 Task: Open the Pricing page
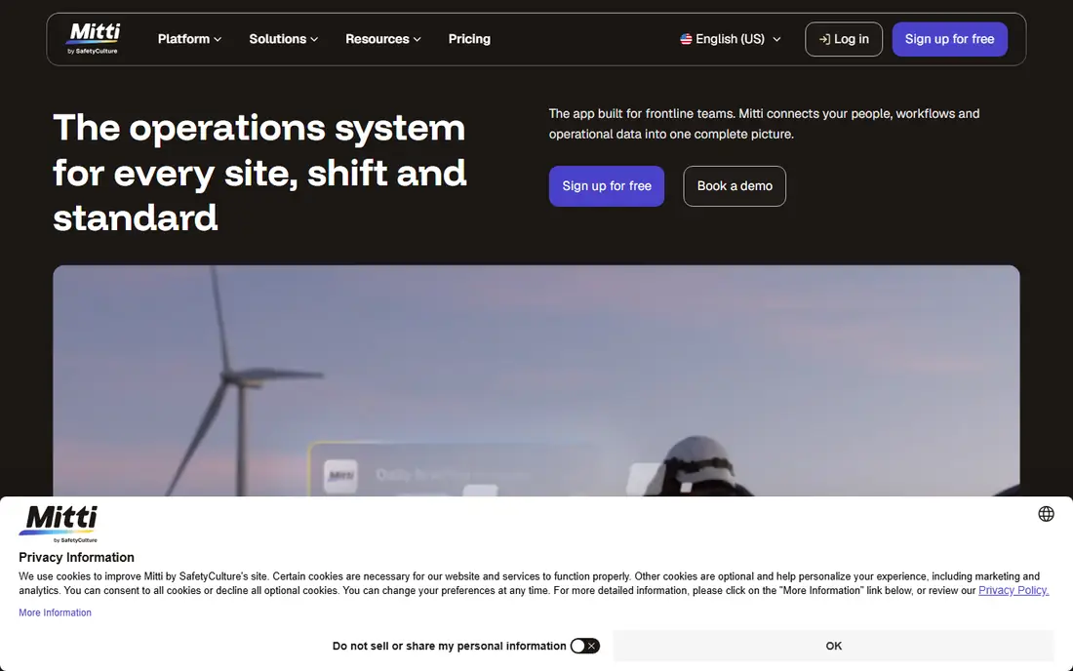click(x=469, y=39)
